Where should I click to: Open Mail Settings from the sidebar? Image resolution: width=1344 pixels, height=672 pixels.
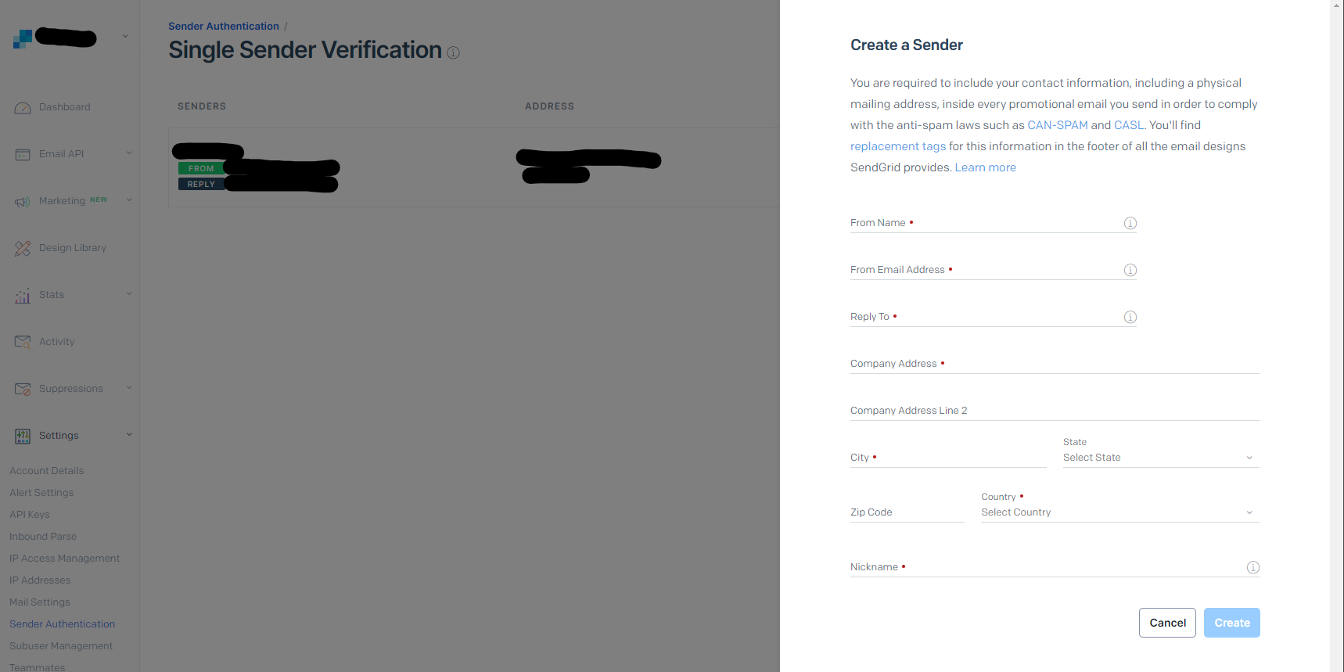click(39, 602)
